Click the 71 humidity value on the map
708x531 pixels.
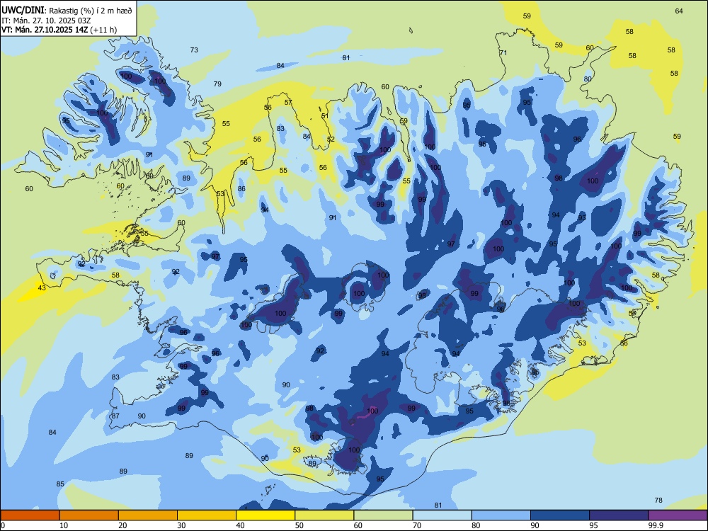(x=503, y=53)
